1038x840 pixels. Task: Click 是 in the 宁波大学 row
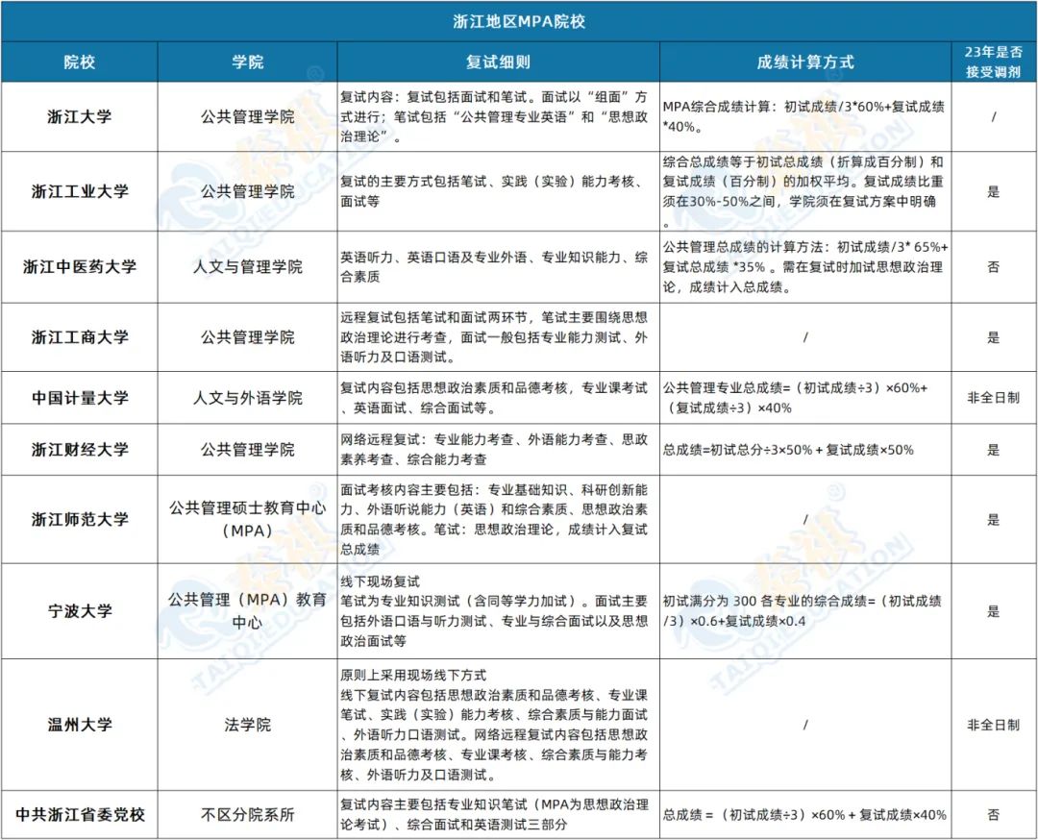tap(994, 611)
